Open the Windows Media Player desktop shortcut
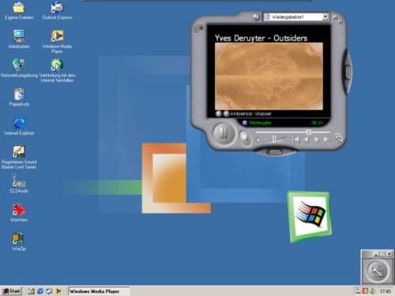 point(57,41)
